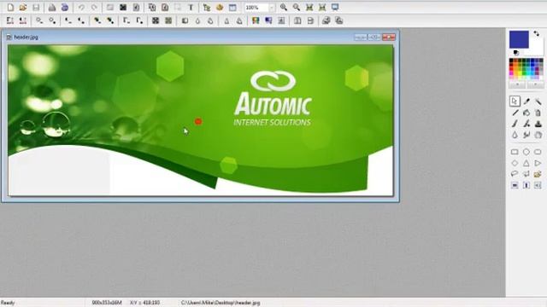Select the Magic wand tool

[538, 101]
